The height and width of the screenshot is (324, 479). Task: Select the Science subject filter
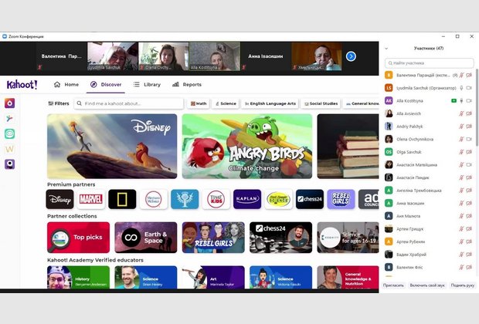(x=226, y=103)
